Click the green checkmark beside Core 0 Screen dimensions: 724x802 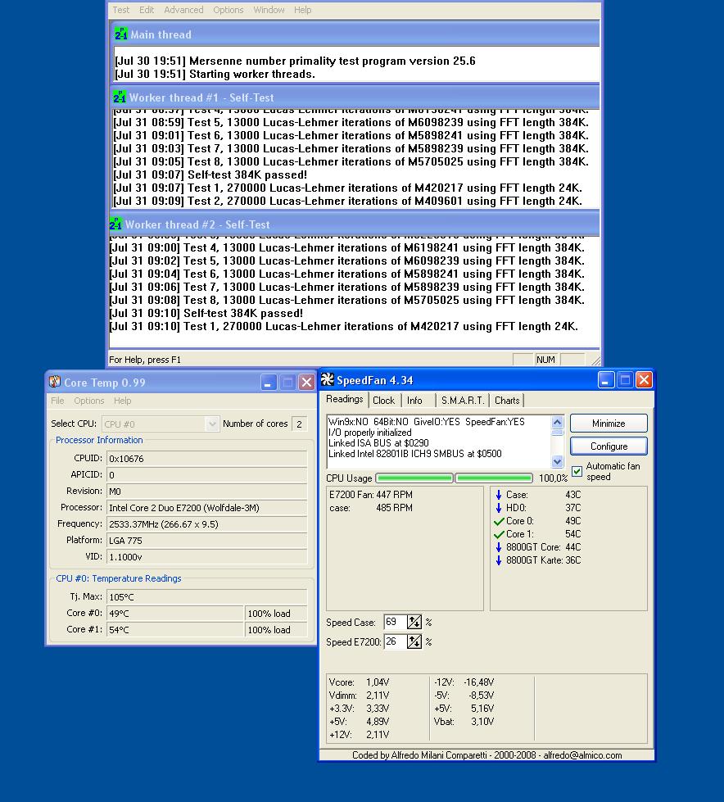click(499, 521)
